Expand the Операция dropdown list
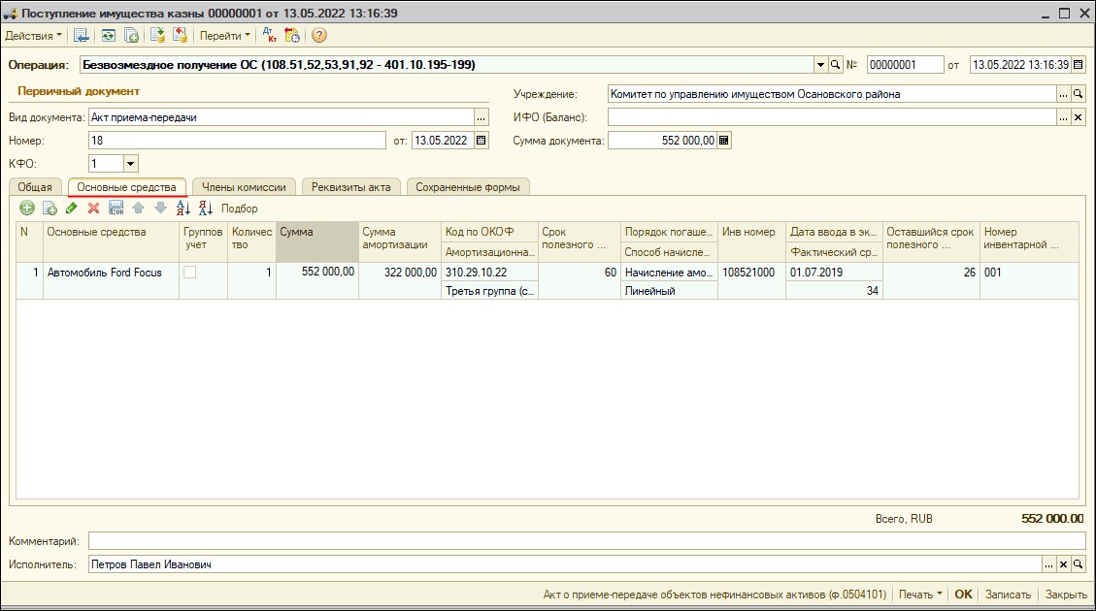1096x611 pixels. tap(820, 65)
